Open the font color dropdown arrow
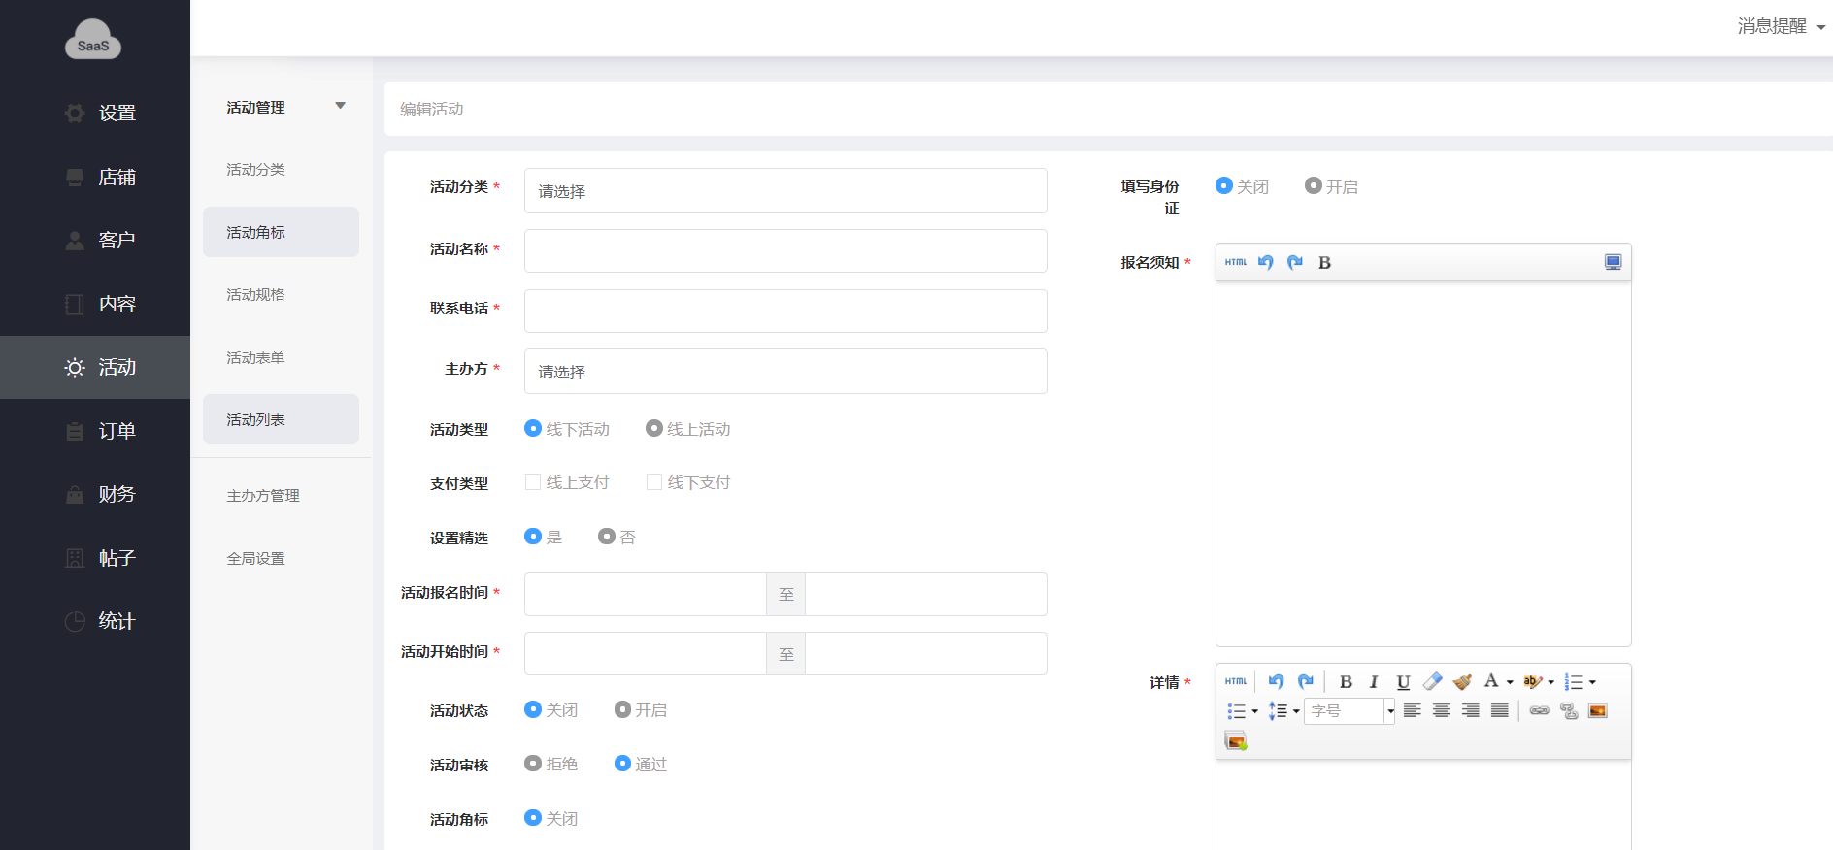1833x850 pixels. click(1510, 682)
